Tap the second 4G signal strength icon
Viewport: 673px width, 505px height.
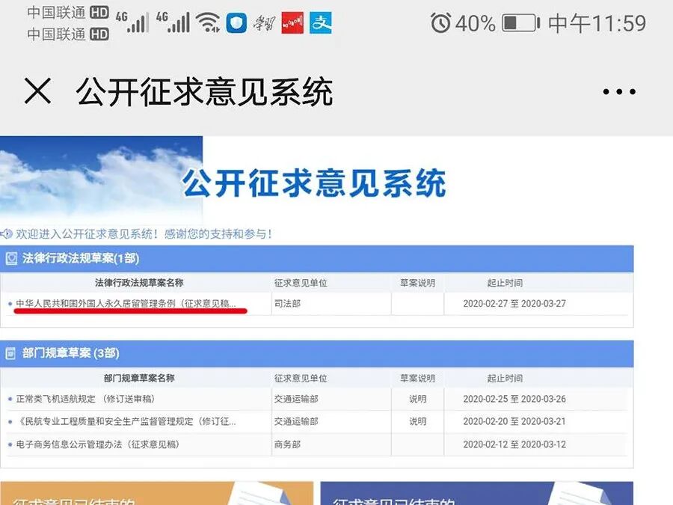coord(173,22)
